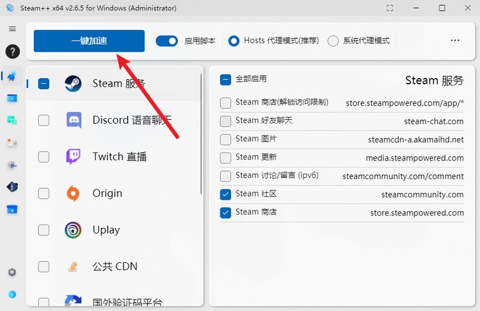Click the service list vertical scrollbar
This screenshot has width=480, height=311.
(x=201, y=134)
